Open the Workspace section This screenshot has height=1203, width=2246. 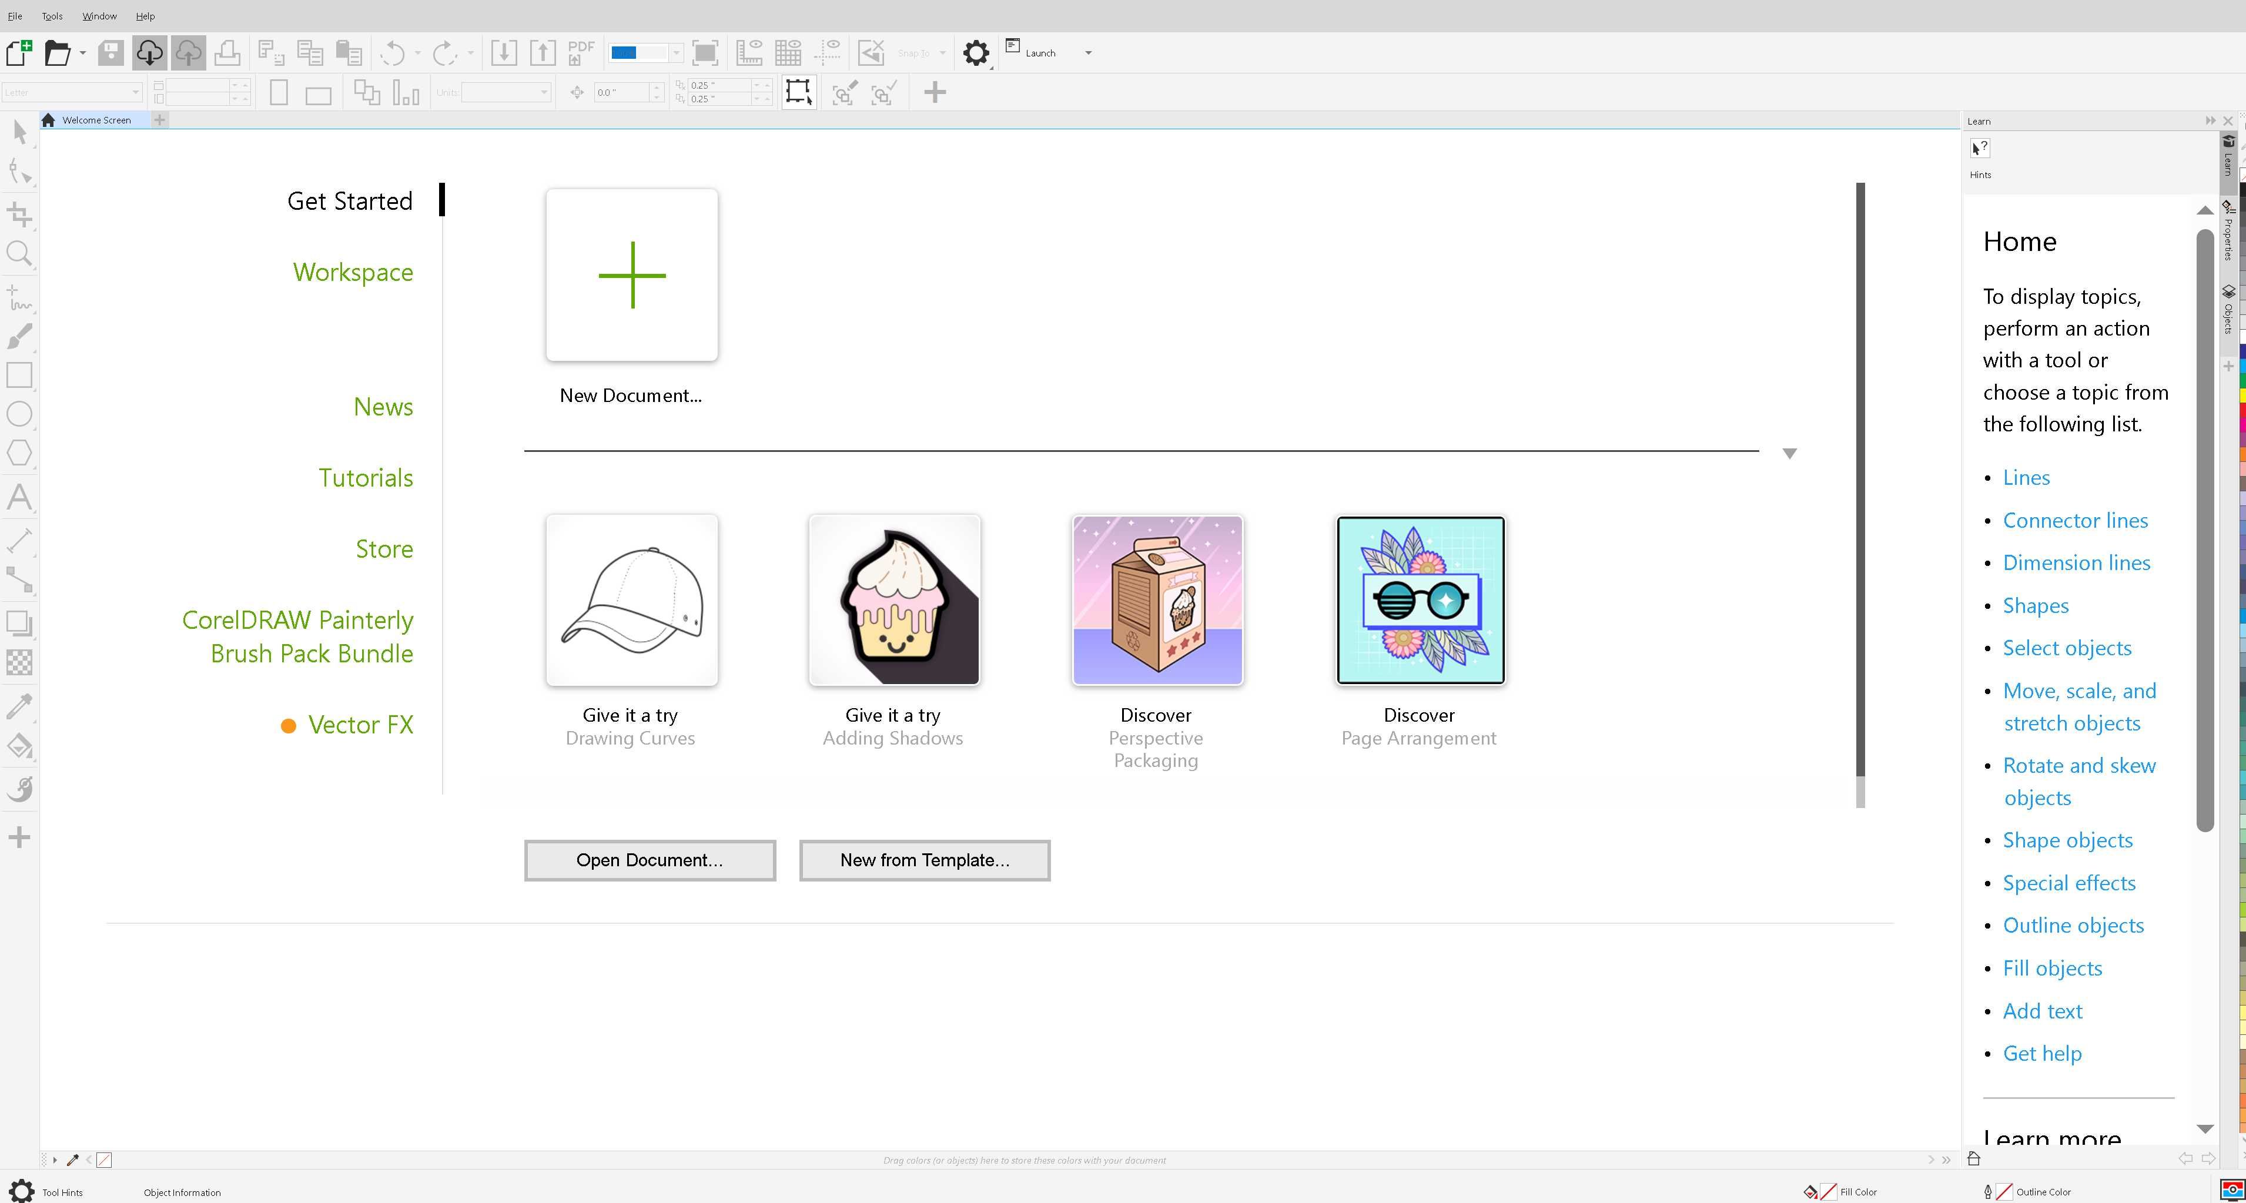point(353,272)
